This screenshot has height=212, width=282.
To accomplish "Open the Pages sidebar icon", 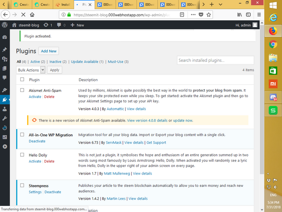I will (x=5, y=68).
